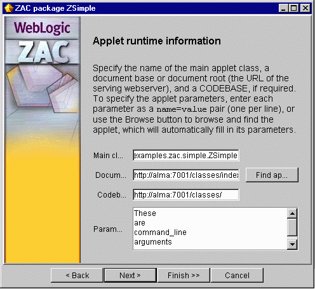Open the Find applet browse button
The width and height of the screenshot is (315, 289).
tap(272, 175)
